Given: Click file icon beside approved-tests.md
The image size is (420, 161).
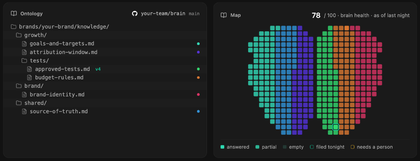Looking at the screenshot, I should 30,69.
